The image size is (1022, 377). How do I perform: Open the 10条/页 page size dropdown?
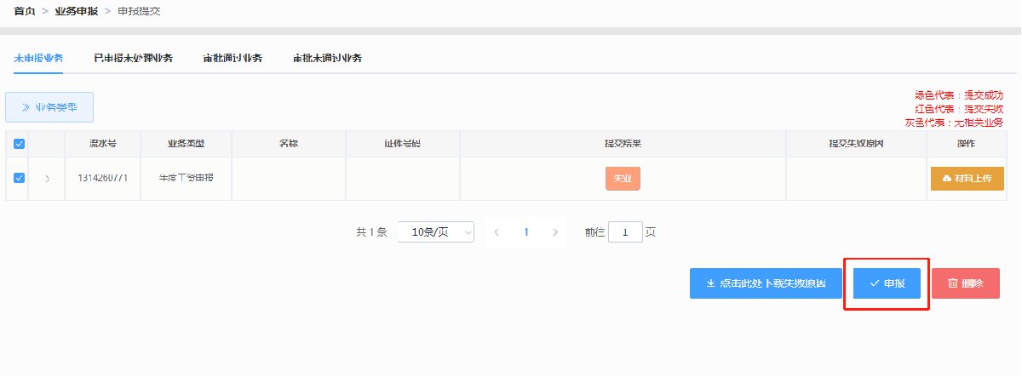tap(436, 231)
